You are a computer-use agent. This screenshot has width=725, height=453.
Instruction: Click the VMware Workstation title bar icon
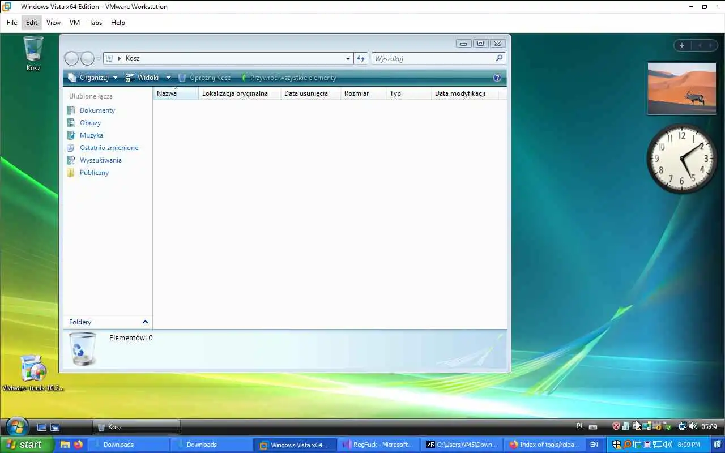tap(7, 7)
